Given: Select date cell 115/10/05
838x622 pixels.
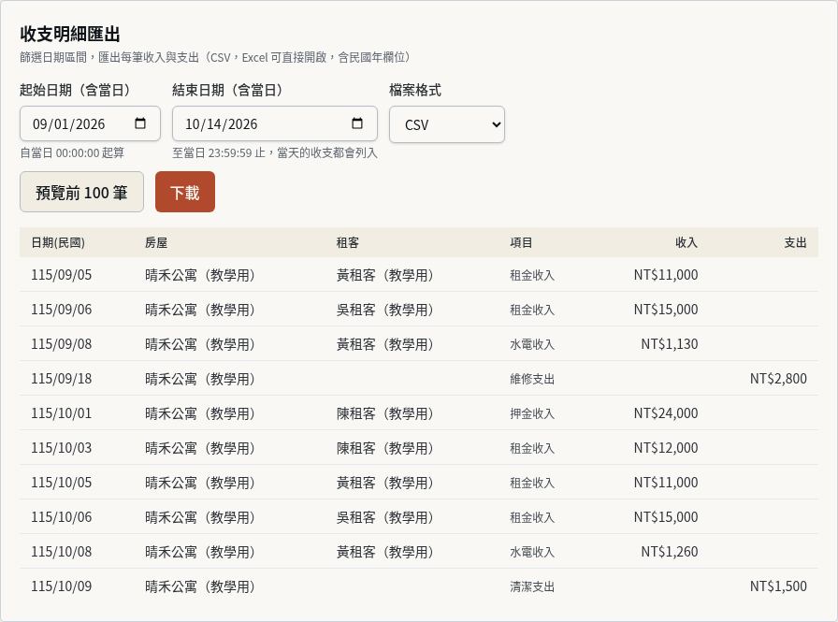Looking at the screenshot, I should click(62, 483).
